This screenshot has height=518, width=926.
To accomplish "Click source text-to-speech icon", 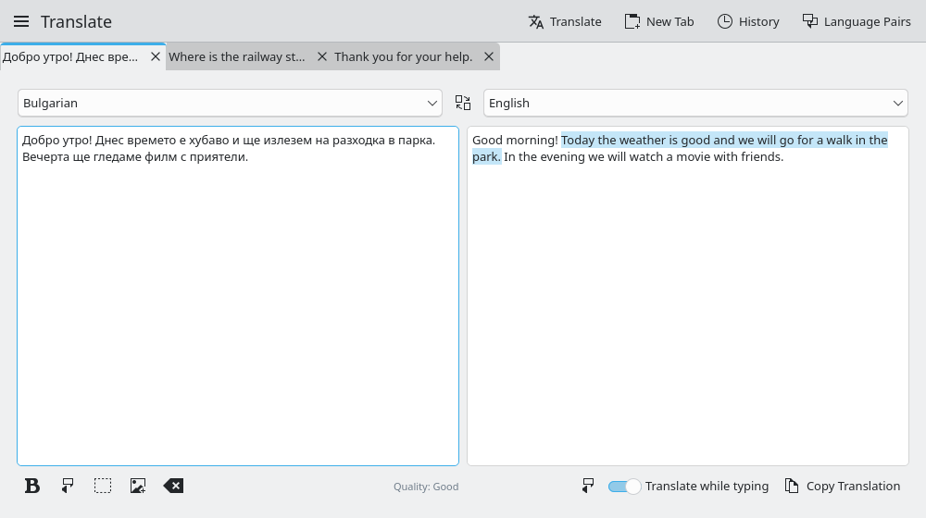I will click(x=68, y=486).
